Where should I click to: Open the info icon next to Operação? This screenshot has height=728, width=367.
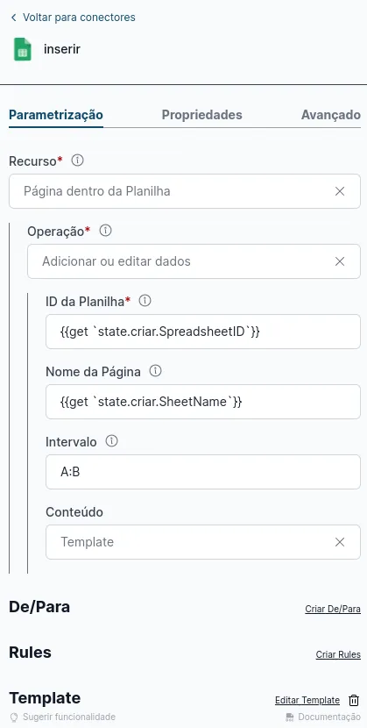(x=106, y=231)
